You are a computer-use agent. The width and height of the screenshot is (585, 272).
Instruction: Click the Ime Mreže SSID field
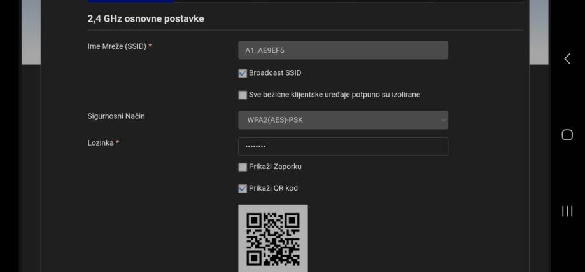pyautogui.click(x=343, y=50)
